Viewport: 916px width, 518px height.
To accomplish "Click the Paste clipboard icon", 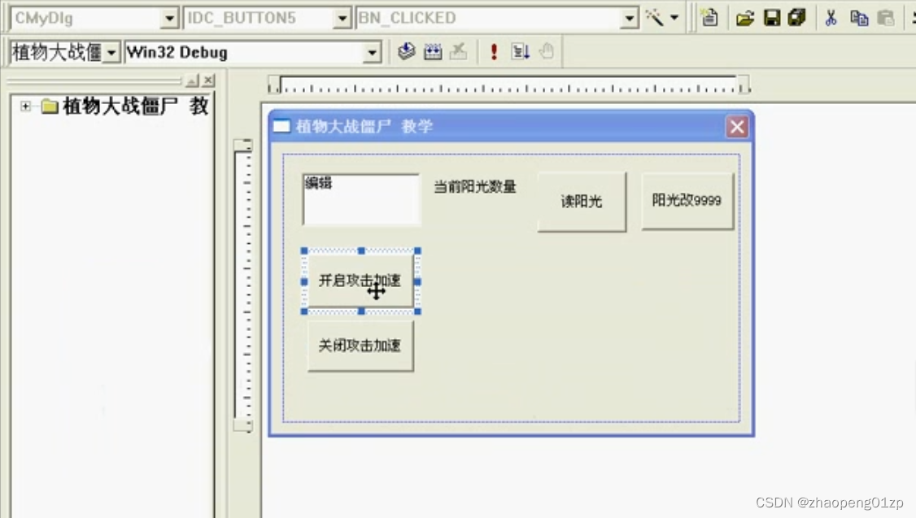I will (886, 18).
